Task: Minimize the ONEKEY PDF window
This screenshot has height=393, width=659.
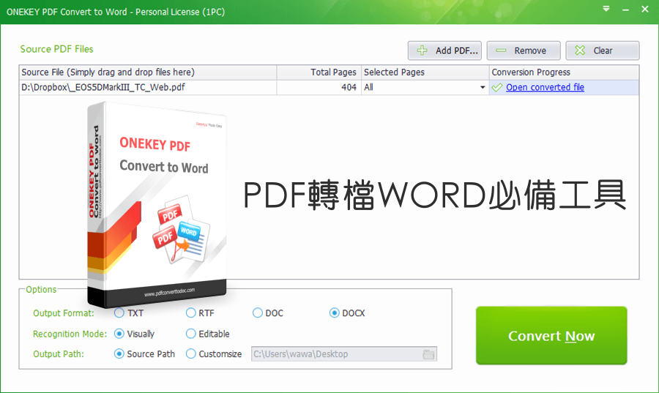Action: point(625,10)
